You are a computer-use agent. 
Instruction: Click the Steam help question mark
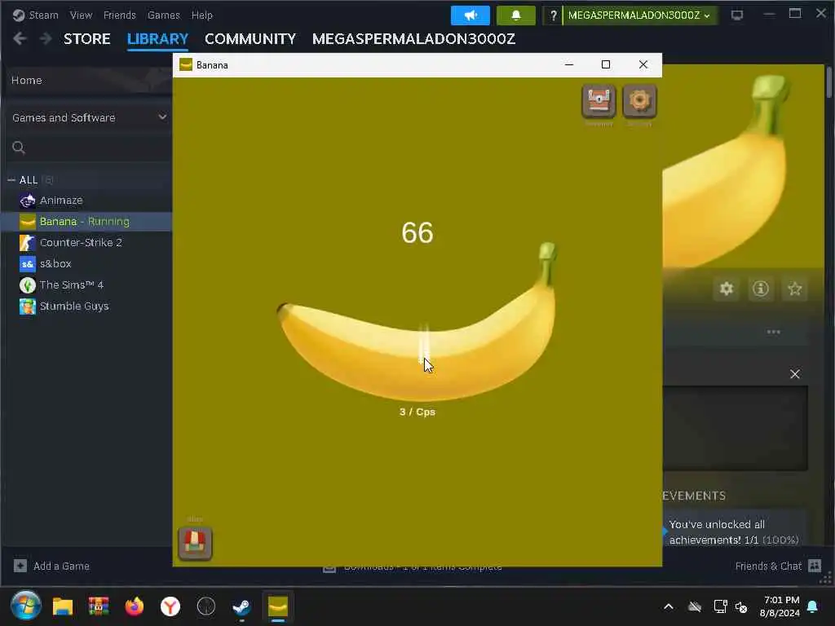[x=553, y=15]
